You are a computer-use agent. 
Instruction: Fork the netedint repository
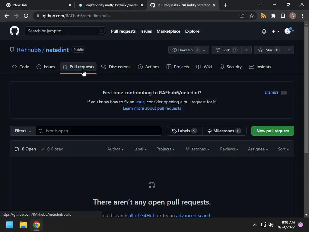point(226,50)
